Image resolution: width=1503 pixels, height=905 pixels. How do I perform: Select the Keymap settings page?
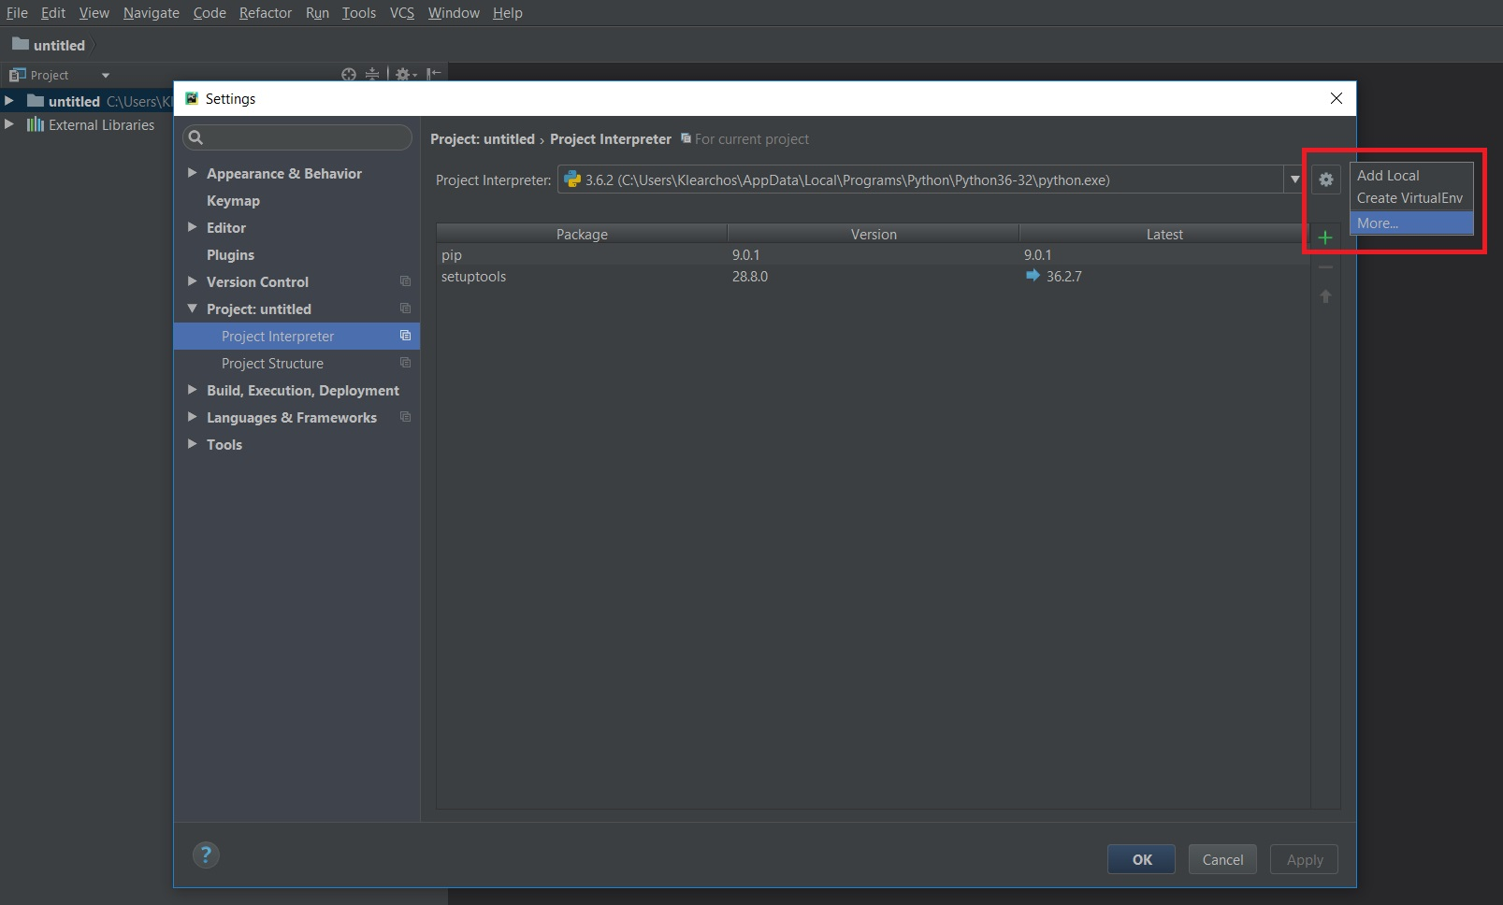point(232,200)
